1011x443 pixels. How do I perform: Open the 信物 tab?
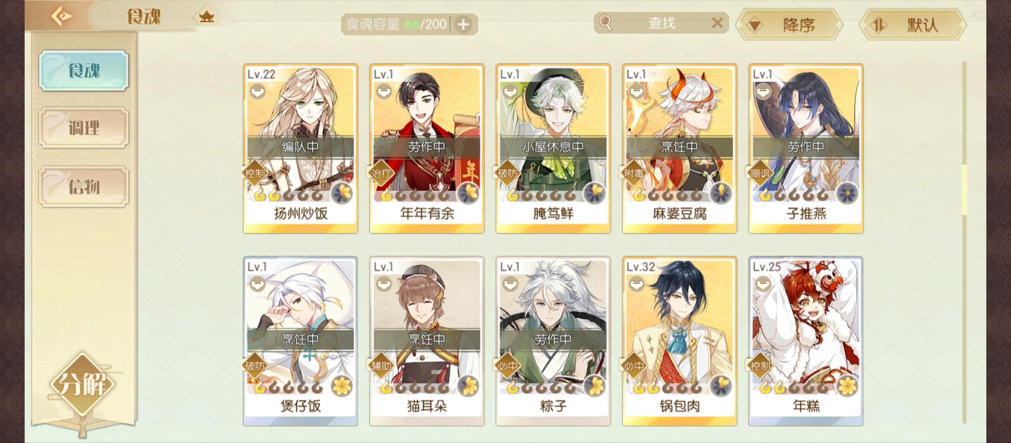(x=83, y=187)
